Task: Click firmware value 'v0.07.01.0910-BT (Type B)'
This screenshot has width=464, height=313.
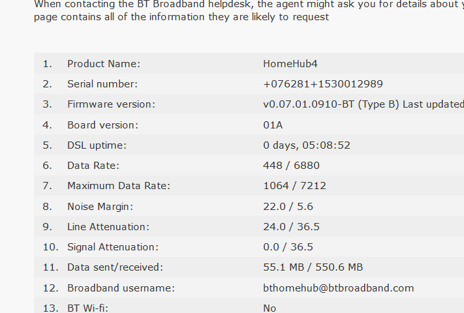Action: [x=331, y=104]
